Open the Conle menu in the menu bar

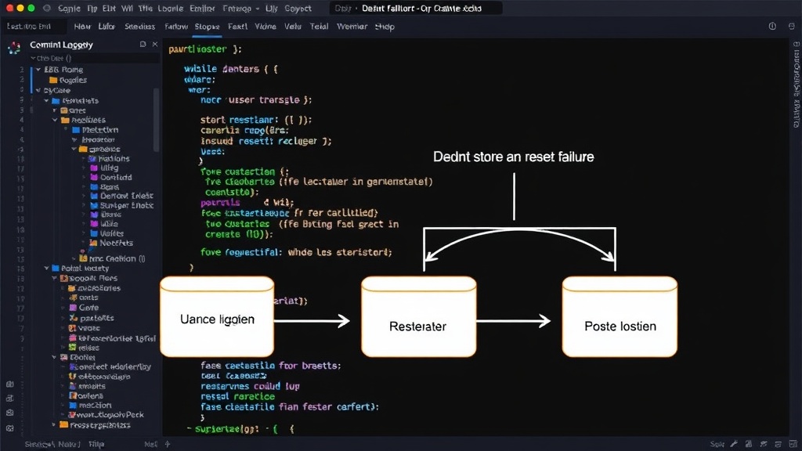click(69, 8)
